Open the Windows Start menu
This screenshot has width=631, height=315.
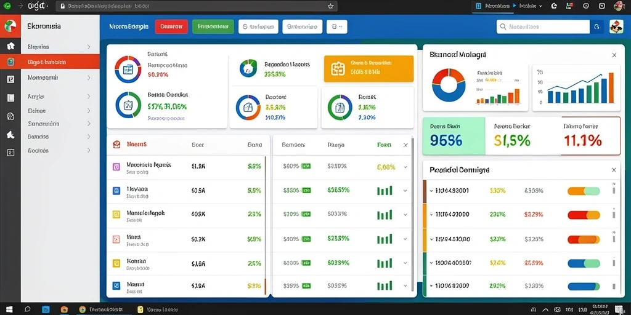point(9,309)
